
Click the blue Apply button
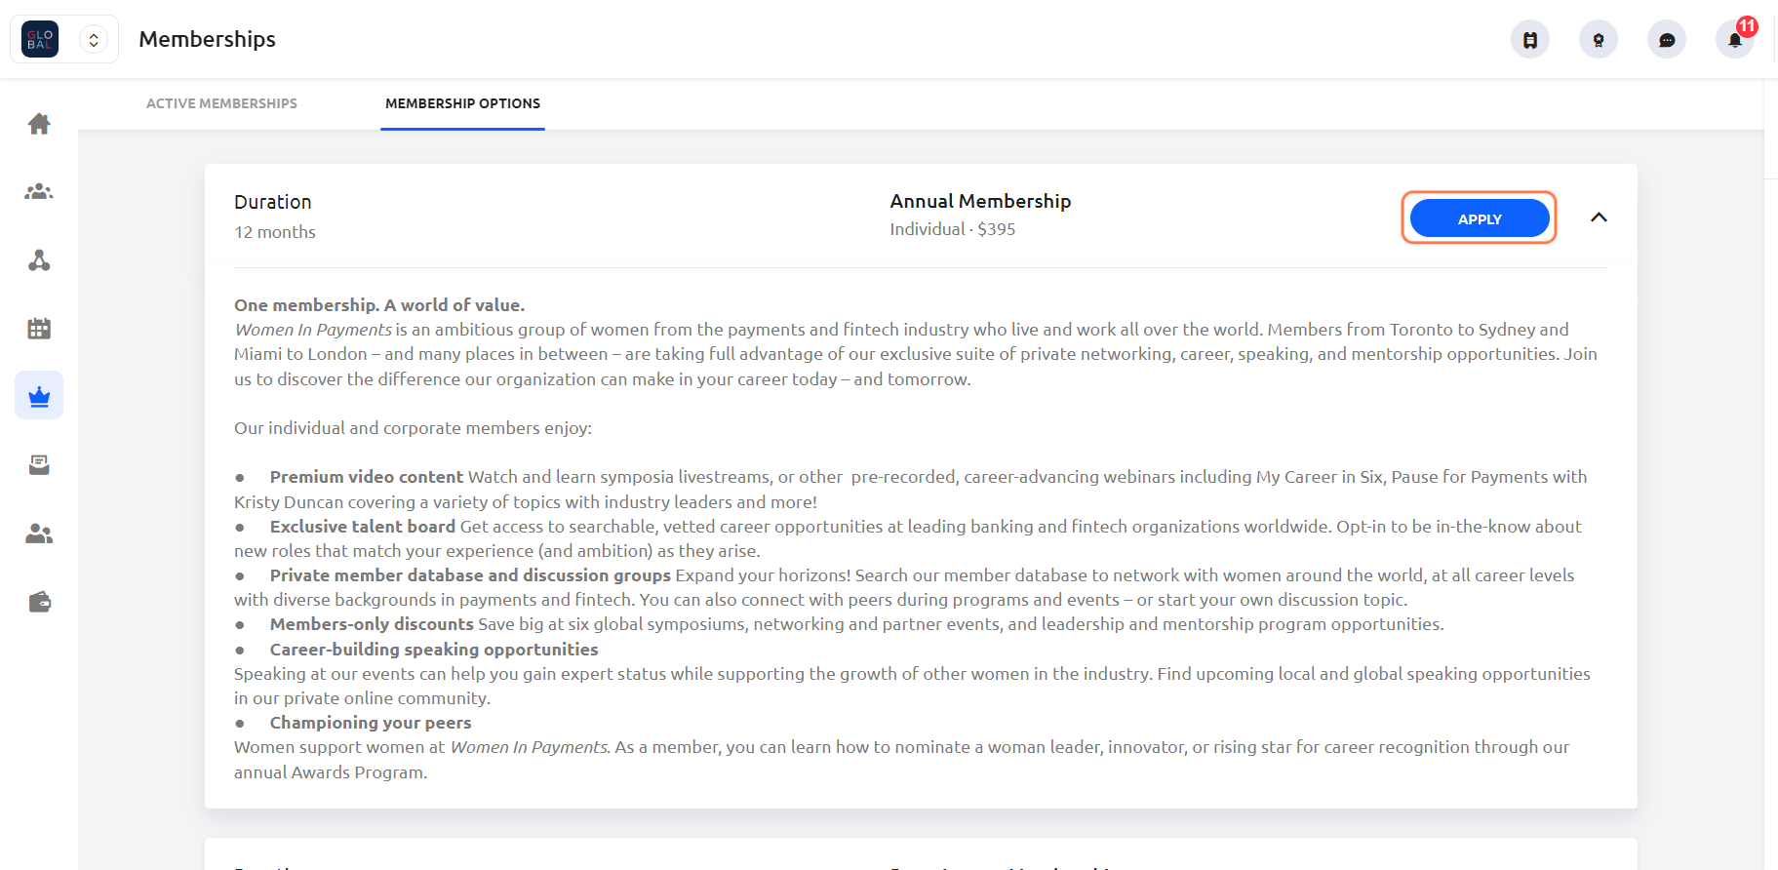click(1480, 218)
